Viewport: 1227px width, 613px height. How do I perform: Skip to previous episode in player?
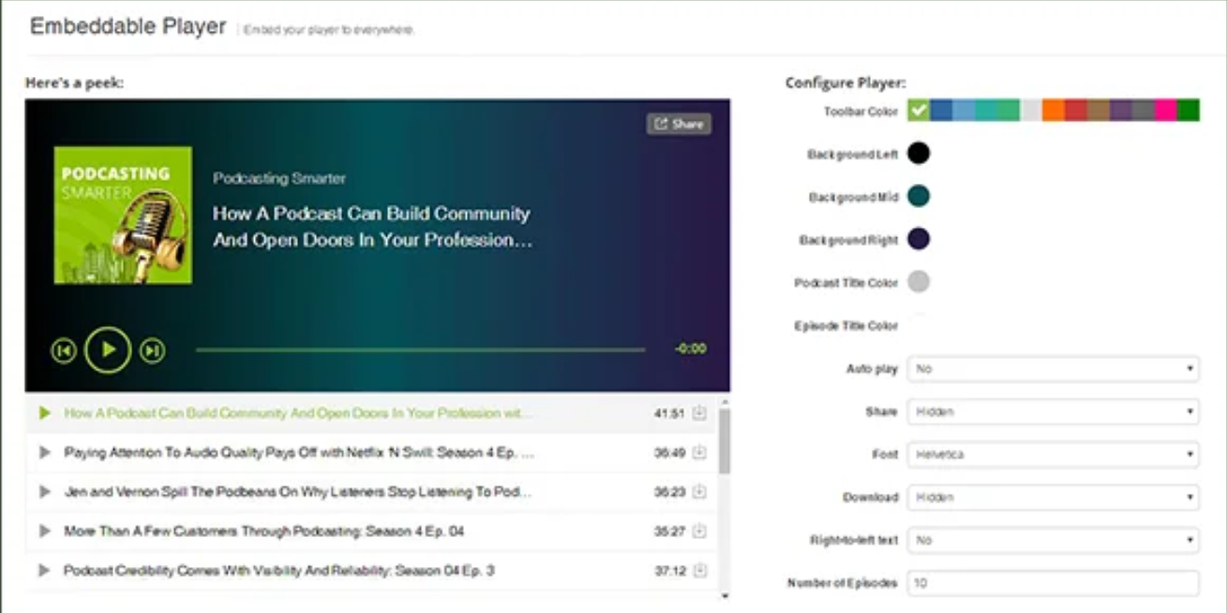(x=64, y=351)
